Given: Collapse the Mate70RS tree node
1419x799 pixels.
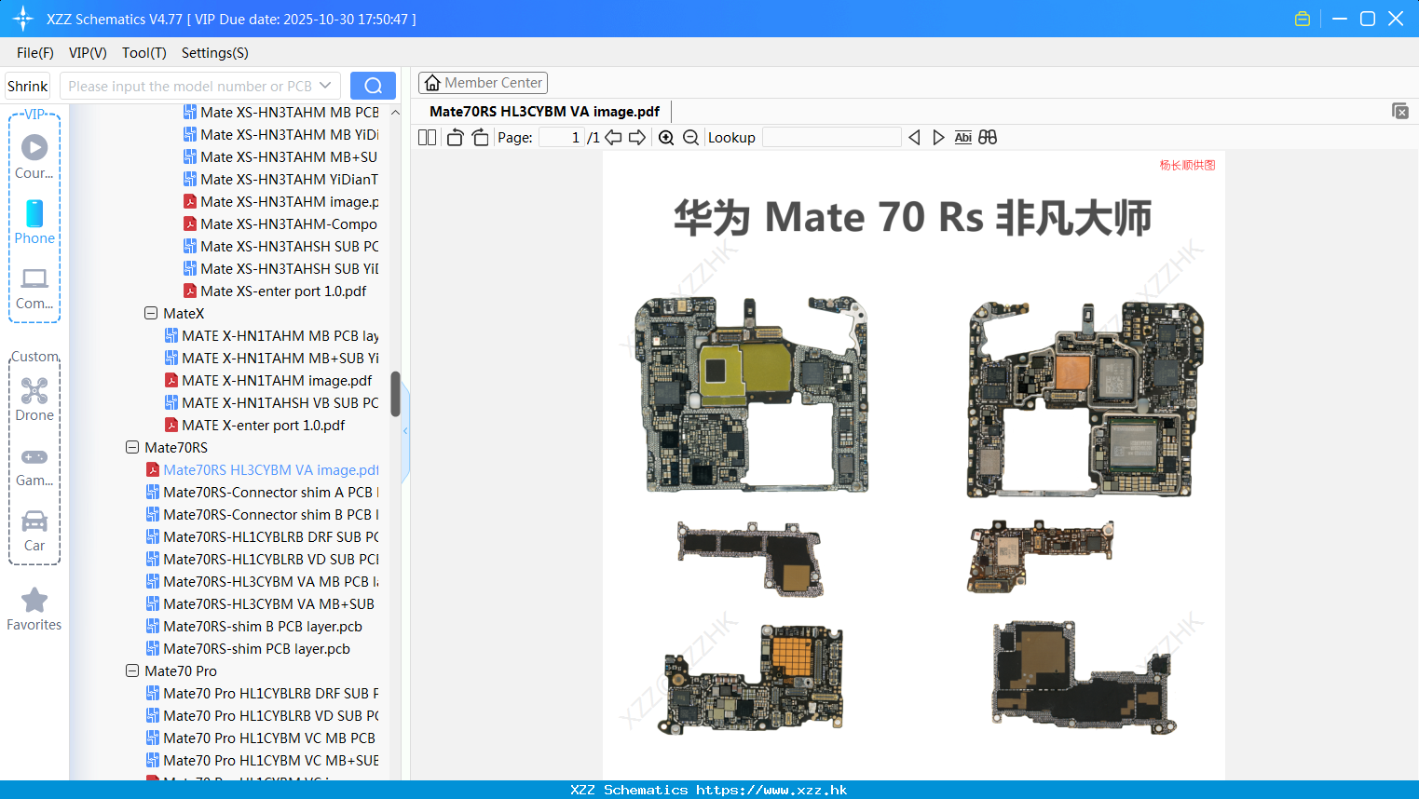Looking at the screenshot, I should pos(132,448).
